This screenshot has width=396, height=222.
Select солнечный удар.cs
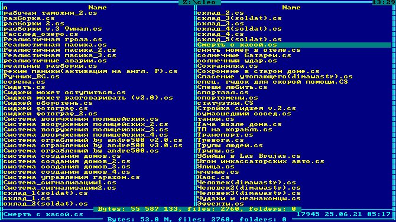tap(237, 61)
